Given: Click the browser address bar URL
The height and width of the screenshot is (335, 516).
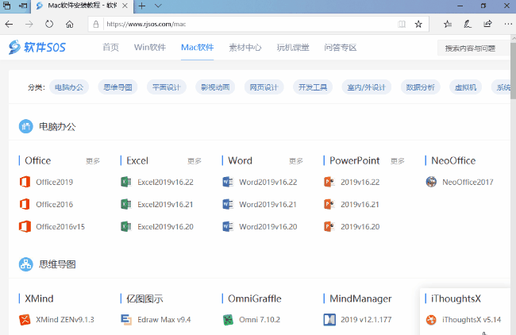Looking at the screenshot, I should click(x=146, y=24).
